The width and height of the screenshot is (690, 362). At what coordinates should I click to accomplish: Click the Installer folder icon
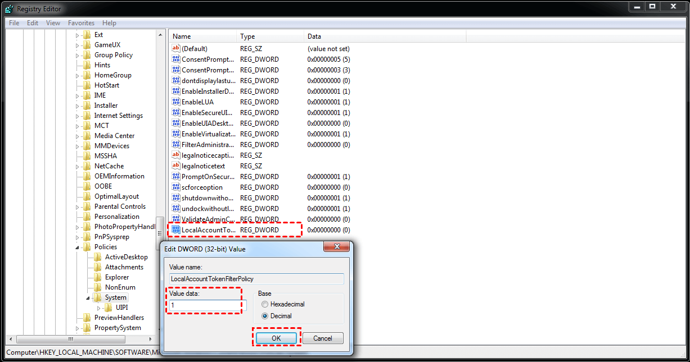click(87, 106)
